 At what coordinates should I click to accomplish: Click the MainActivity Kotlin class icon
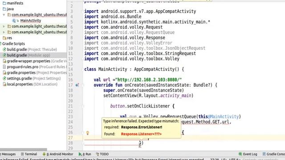pyautogui.click(x=14, y=20)
